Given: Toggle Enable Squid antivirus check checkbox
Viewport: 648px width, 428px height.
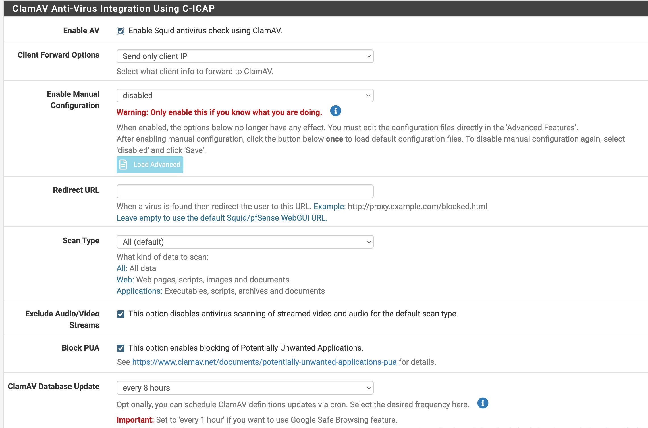Looking at the screenshot, I should pos(121,31).
